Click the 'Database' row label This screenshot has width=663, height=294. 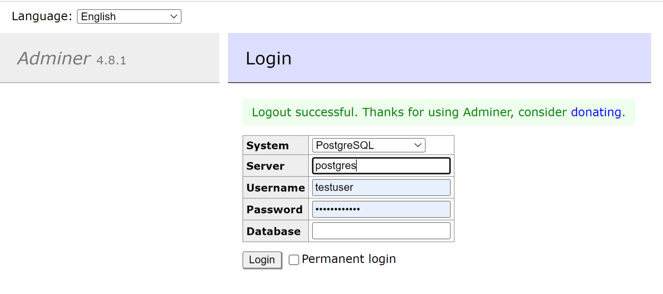click(273, 231)
